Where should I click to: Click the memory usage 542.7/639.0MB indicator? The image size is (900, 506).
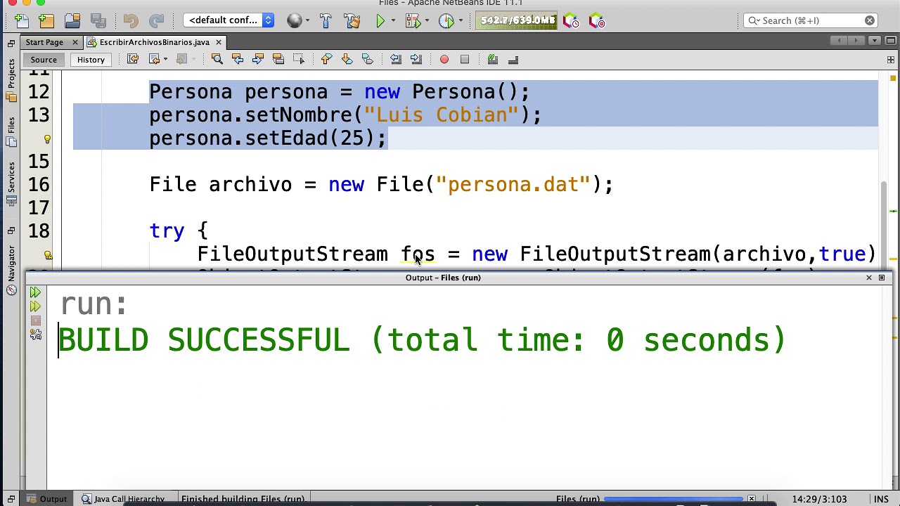(517, 20)
